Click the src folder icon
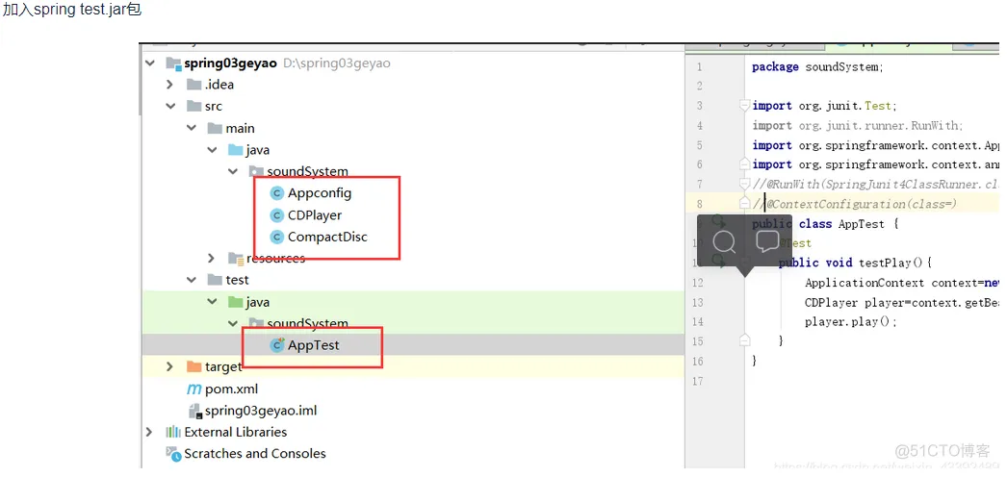The image size is (1007, 477). tap(194, 107)
